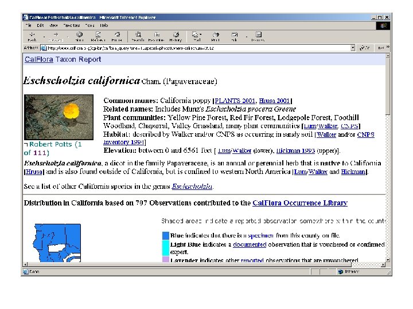Open the Favorites pane from toolbar
This screenshot has height=309, width=413.
156,37
